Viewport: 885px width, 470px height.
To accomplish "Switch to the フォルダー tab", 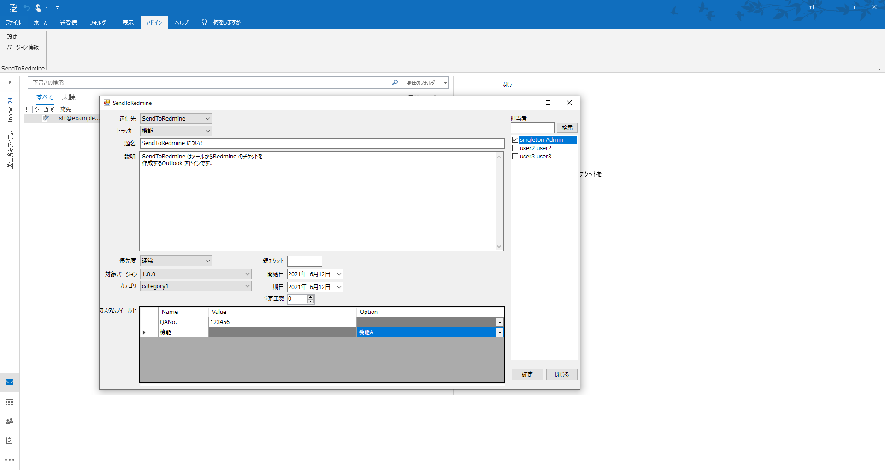I will pyautogui.click(x=99, y=23).
